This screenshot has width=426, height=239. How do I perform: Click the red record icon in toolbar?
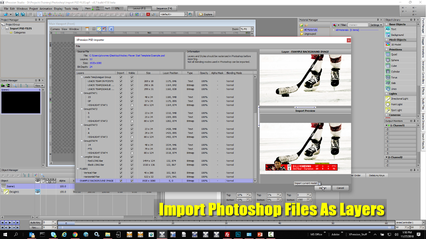(148, 14)
